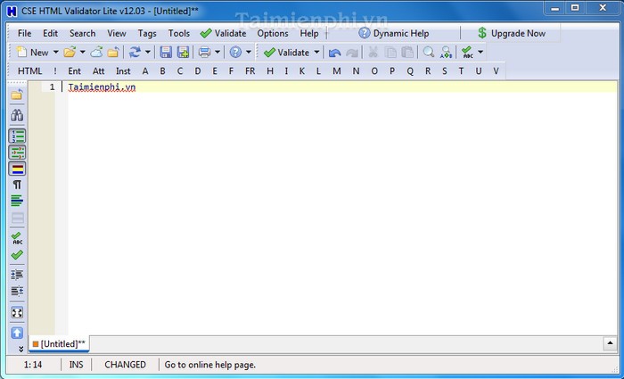Click the Paste clipboard icon
This screenshot has height=379, width=624.
click(x=407, y=52)
